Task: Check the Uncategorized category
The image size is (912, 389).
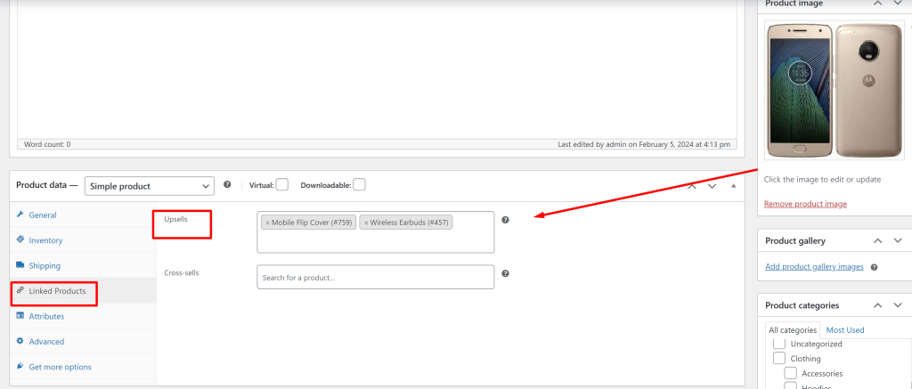Action: coord(778,344)
